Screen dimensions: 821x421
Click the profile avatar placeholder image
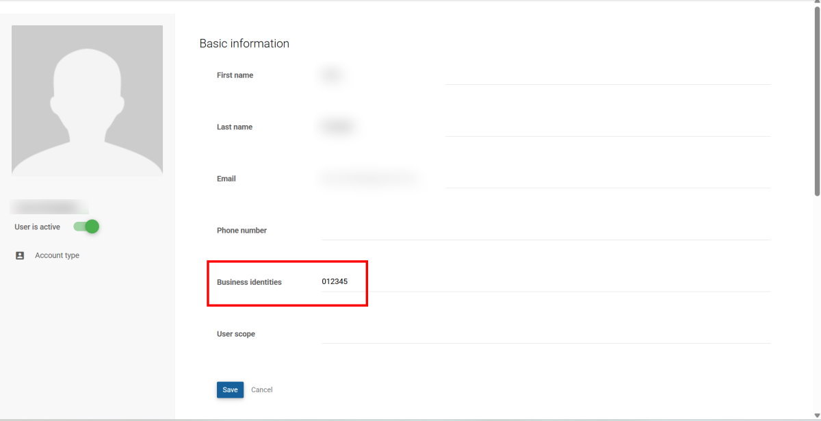(87, 101)
